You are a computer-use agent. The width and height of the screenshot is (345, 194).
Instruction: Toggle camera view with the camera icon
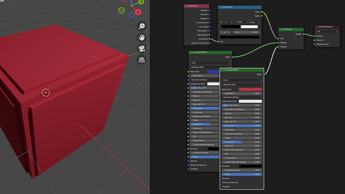pos(141,48)
